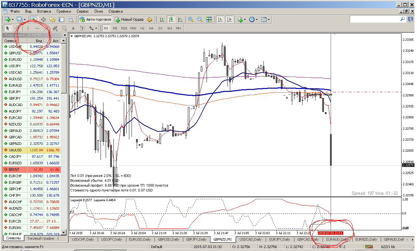Close the Market Watch panel
This screenshot has width=417, height=251.
65,35
